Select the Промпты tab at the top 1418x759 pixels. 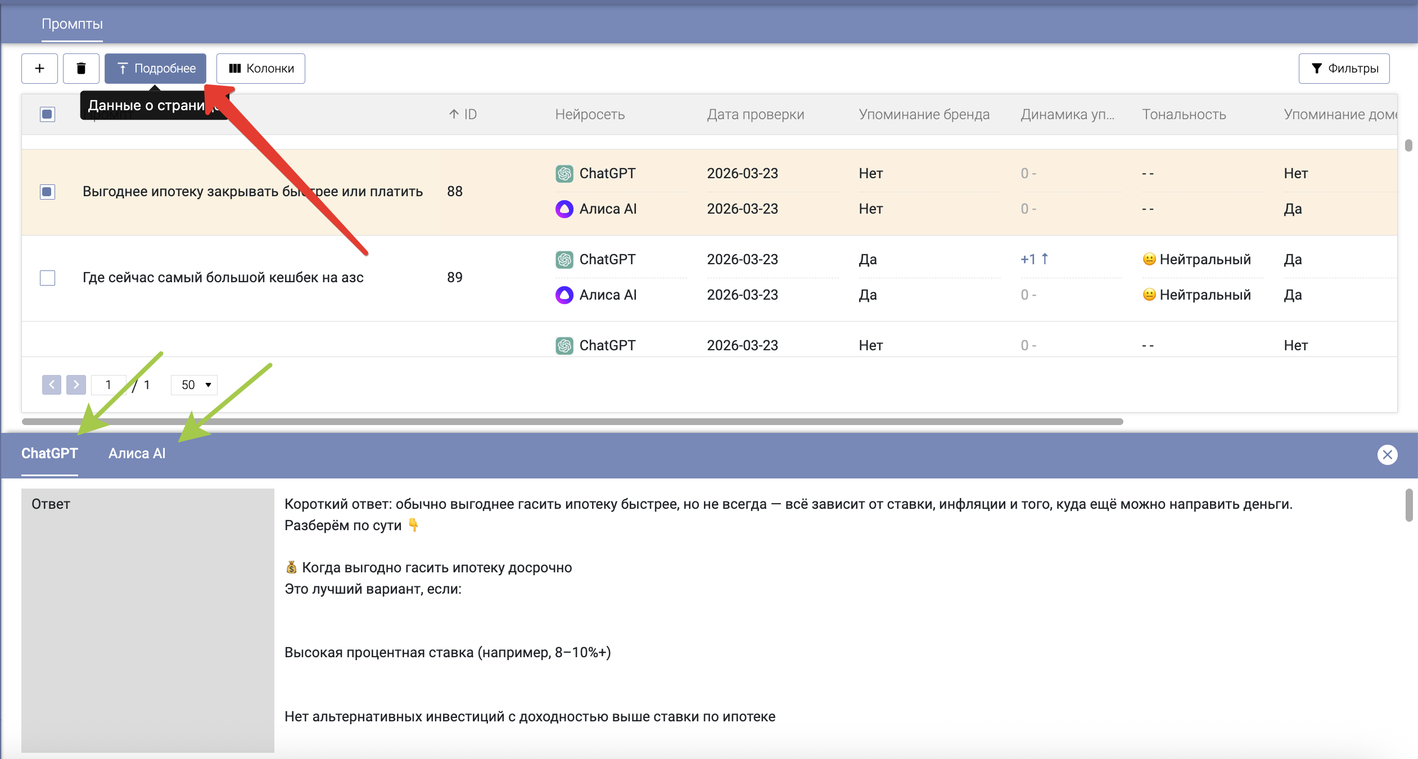pyautogui.click(x=72, y=24)
